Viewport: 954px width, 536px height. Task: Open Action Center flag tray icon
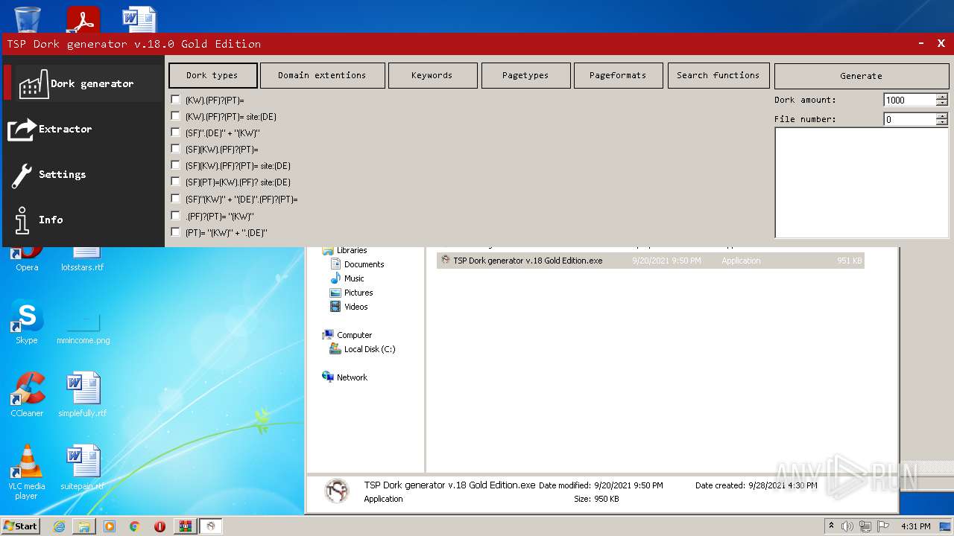(x=882, y=526)
